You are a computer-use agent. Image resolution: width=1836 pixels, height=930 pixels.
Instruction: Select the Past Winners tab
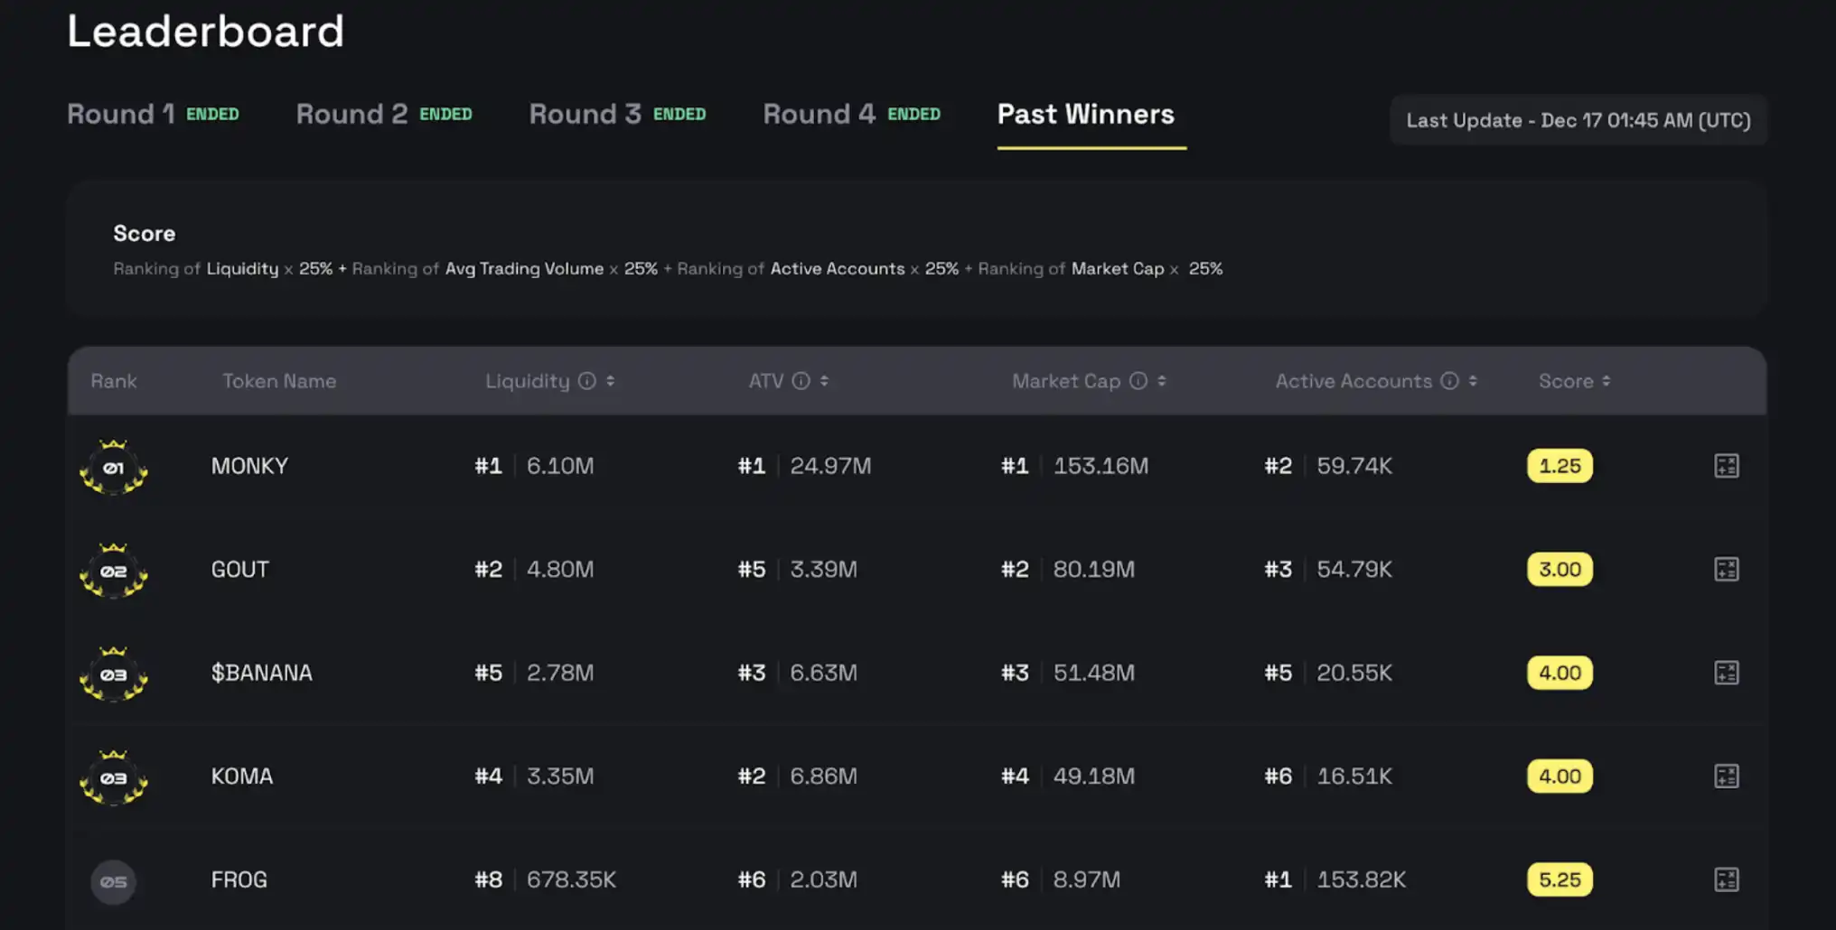tap(1085, 115)
